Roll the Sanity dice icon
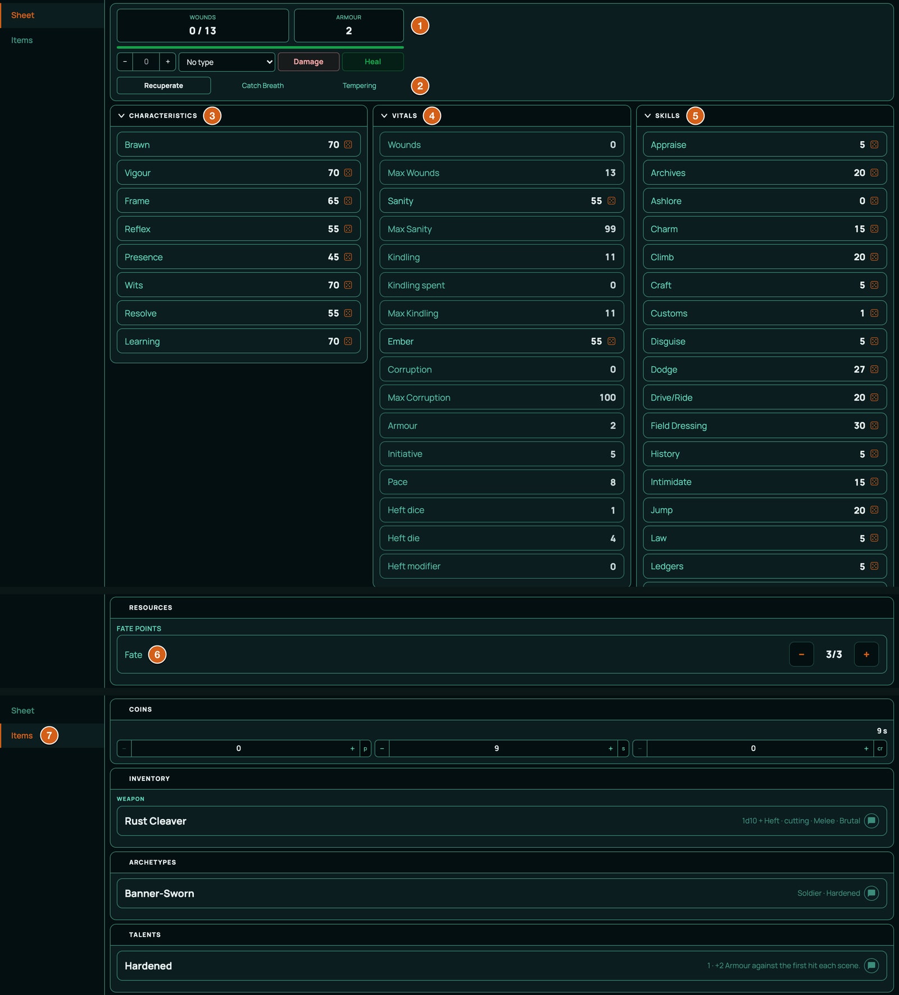This screenshot has width=899, height=995. [611, 201]
